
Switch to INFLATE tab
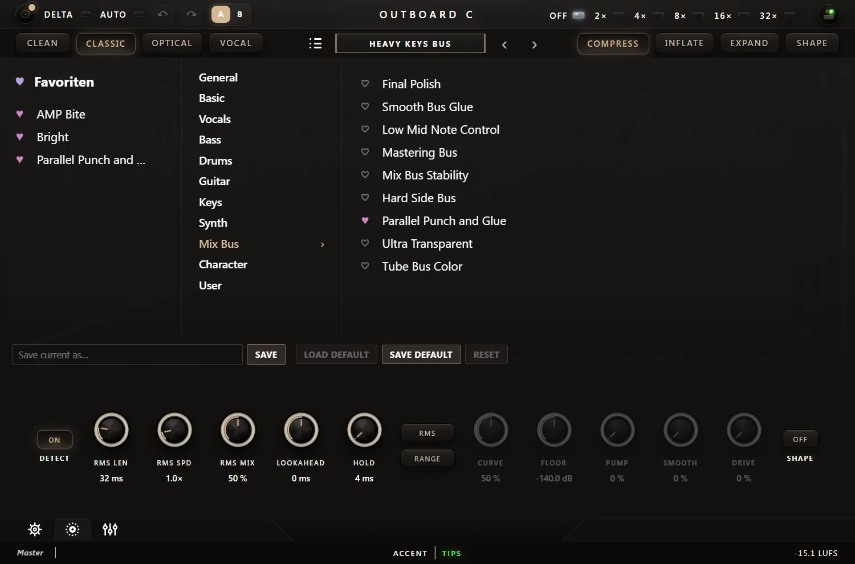684,43
